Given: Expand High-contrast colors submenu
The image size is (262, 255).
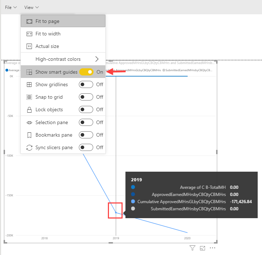Looking at the screenshot, I should click(x=63, y=59).
